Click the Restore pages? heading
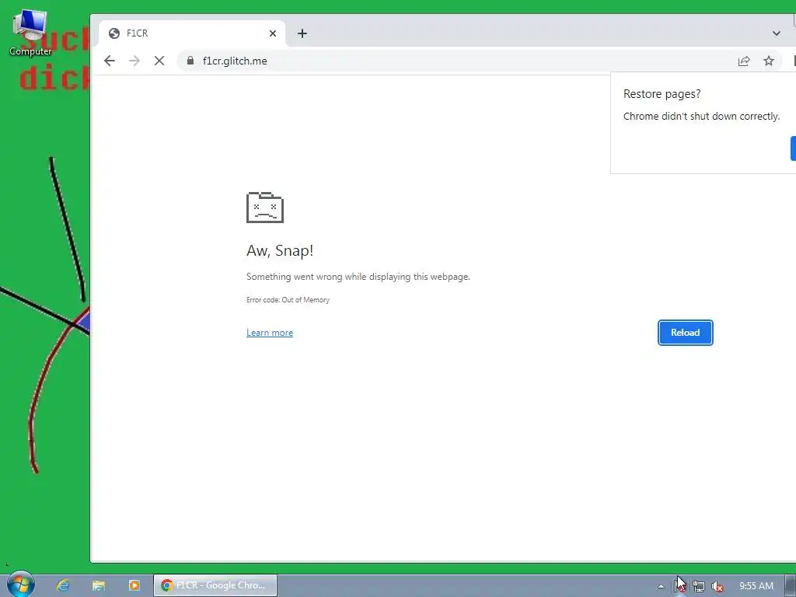 [x=662, y=94]
